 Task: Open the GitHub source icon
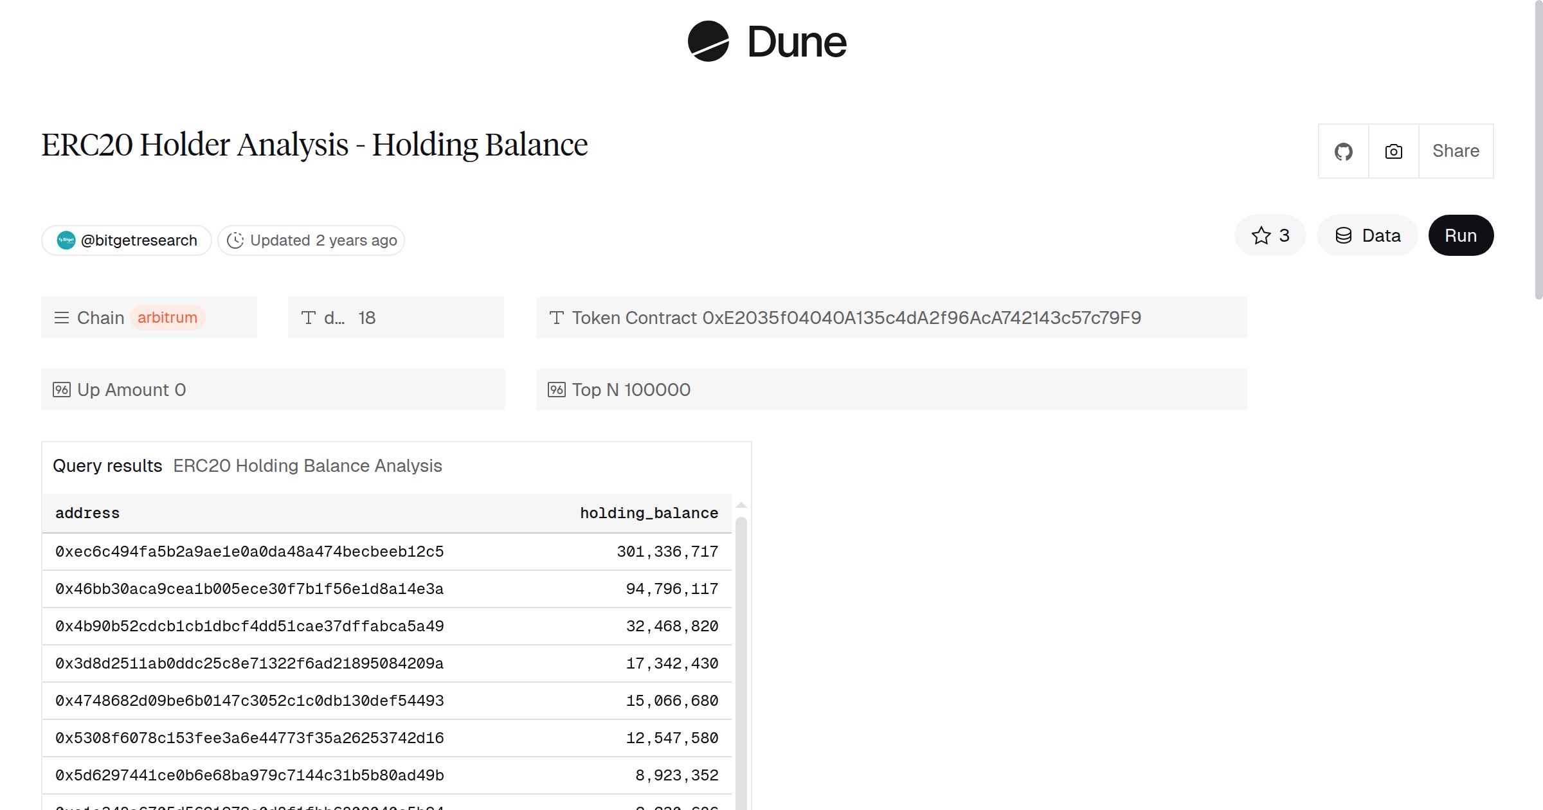(x=1343, y=150)
